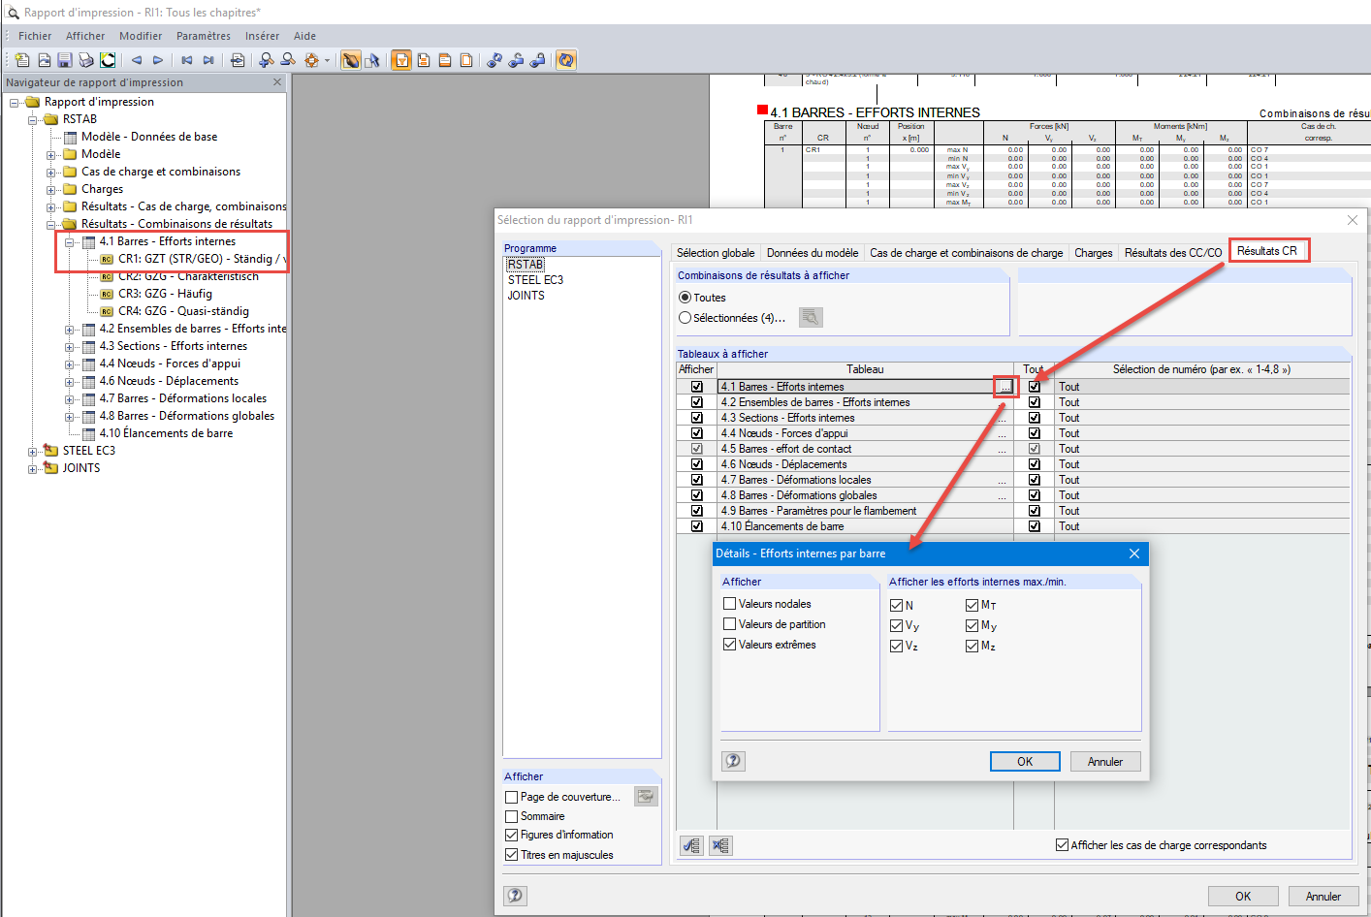This screenshot has width=1371, height=917.
Task: Check the Sommaire checkbox
Action: [x=512, y=816]
